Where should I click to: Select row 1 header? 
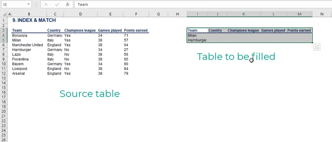click(3, 21)
